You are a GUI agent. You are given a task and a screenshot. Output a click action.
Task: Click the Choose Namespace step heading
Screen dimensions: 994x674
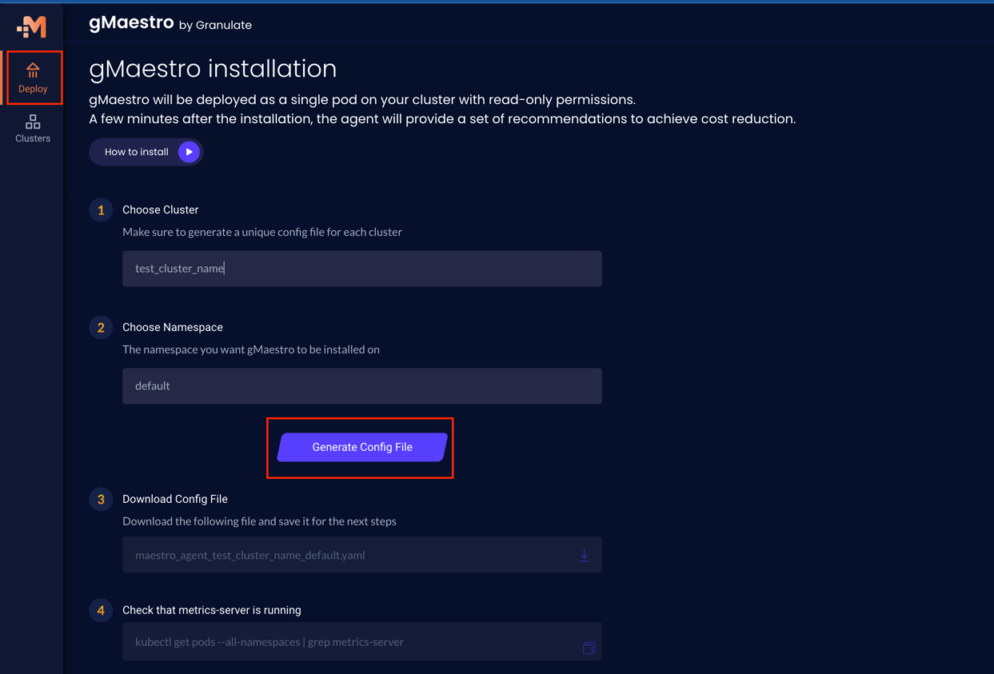173,327
